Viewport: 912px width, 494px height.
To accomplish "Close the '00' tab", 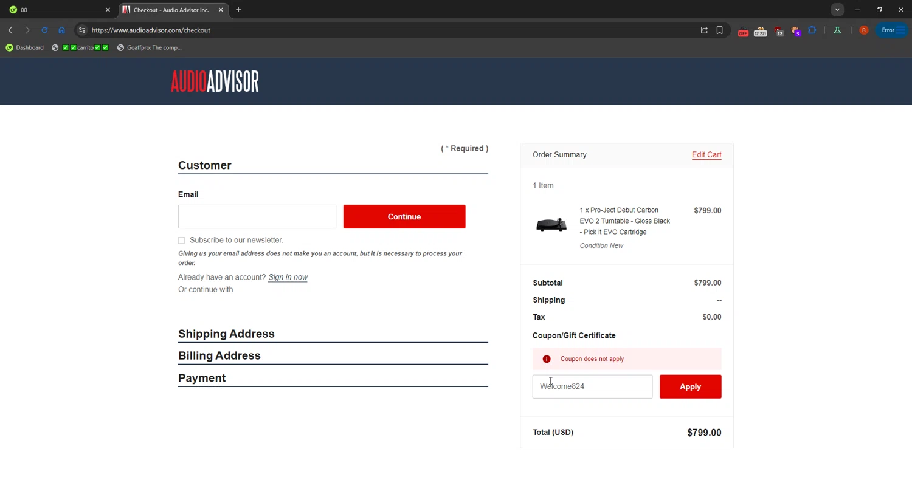I will click(108, 10).
